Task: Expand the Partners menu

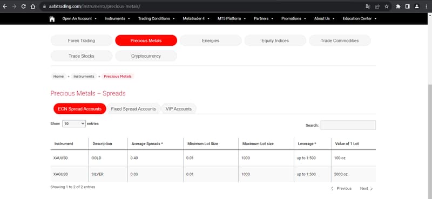Action: pos(264,19)
